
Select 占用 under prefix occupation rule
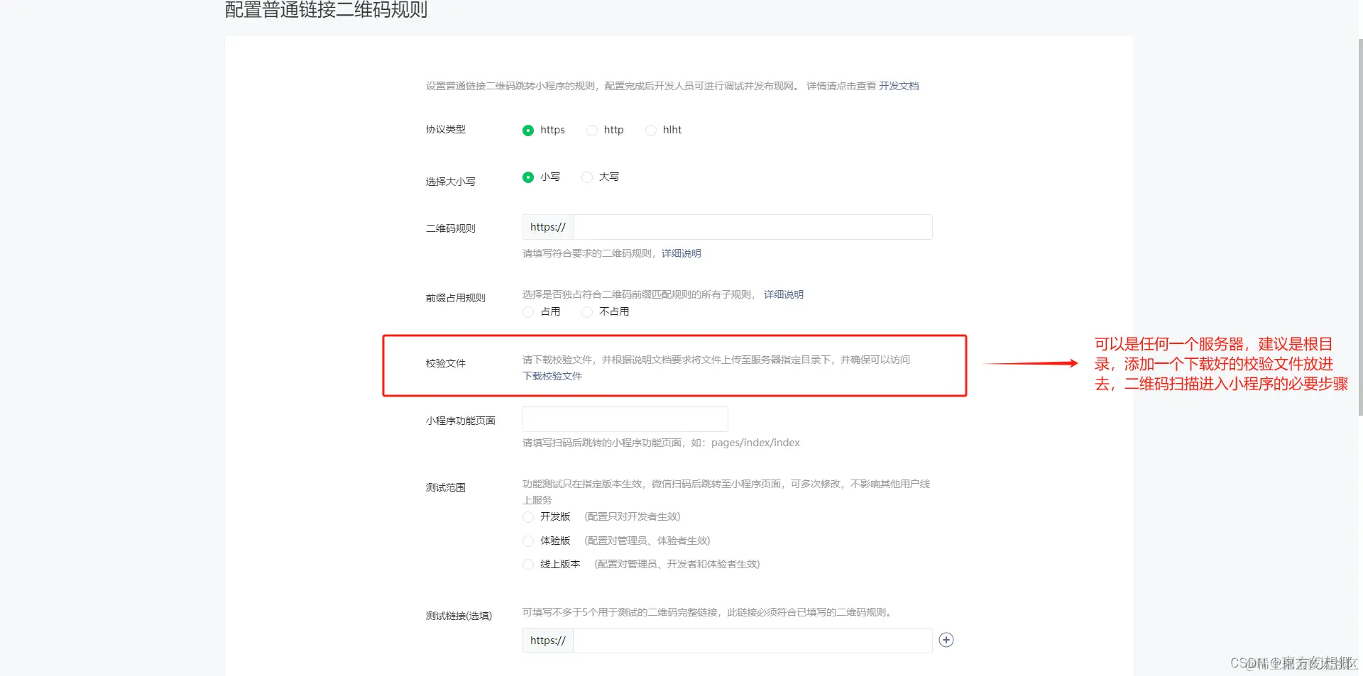pos(527,311)
